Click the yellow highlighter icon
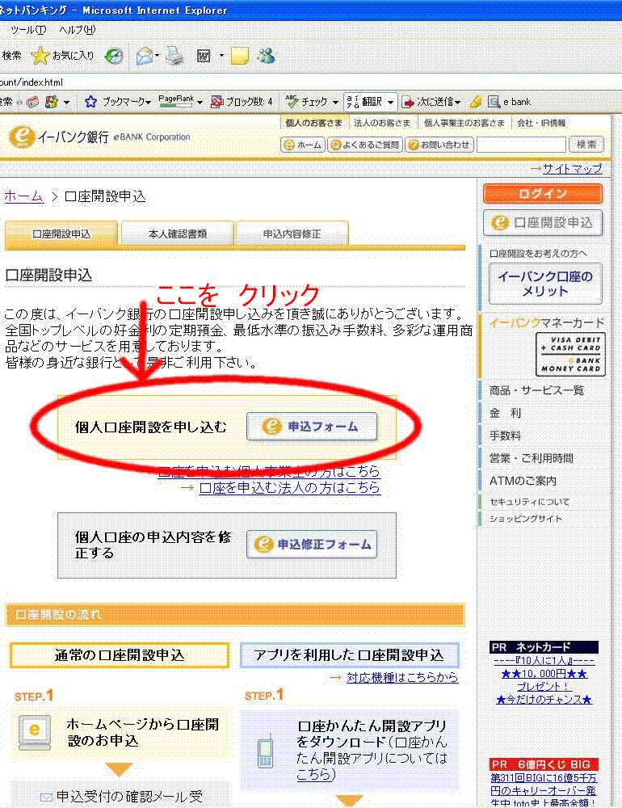Viewport: 622px width, 808px height. tap(476, 102)
